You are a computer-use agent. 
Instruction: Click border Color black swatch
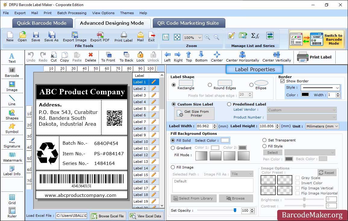tap(305, 95)
